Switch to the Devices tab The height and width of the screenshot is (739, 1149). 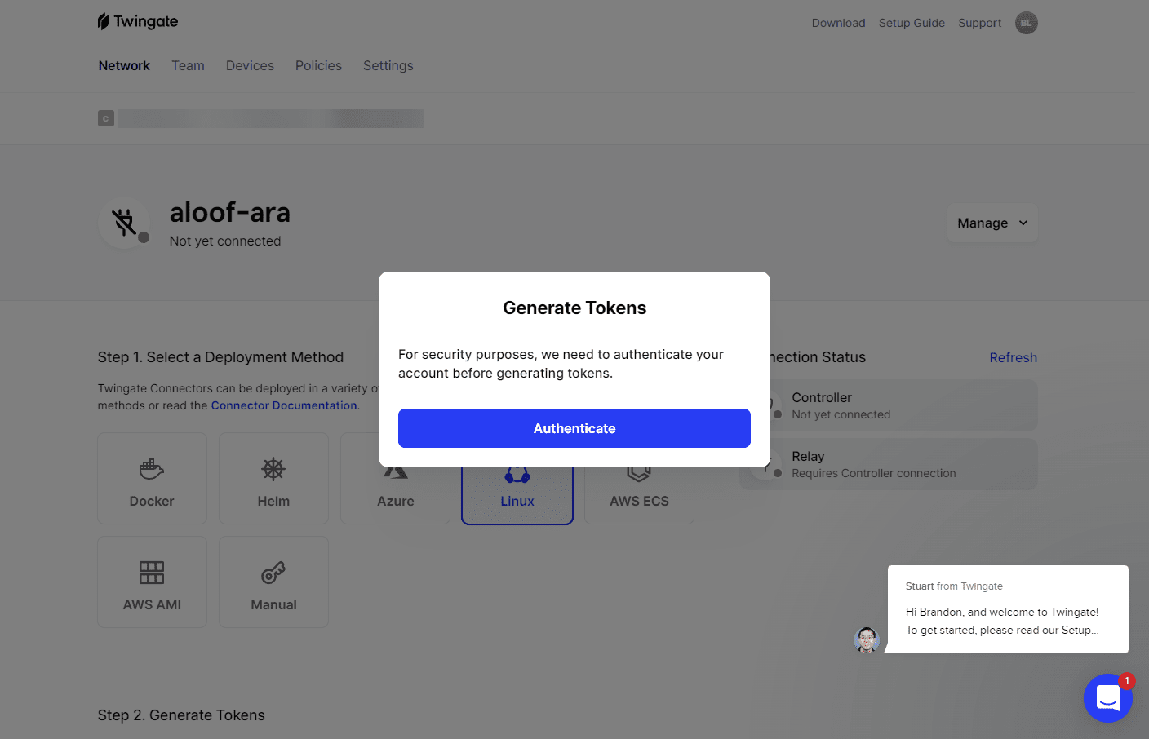coord(250,65)
